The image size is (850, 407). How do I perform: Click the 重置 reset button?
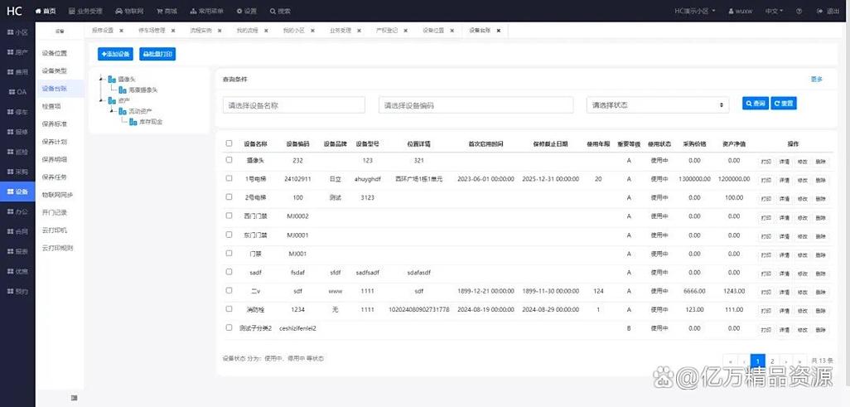click(x=784, y=103)
